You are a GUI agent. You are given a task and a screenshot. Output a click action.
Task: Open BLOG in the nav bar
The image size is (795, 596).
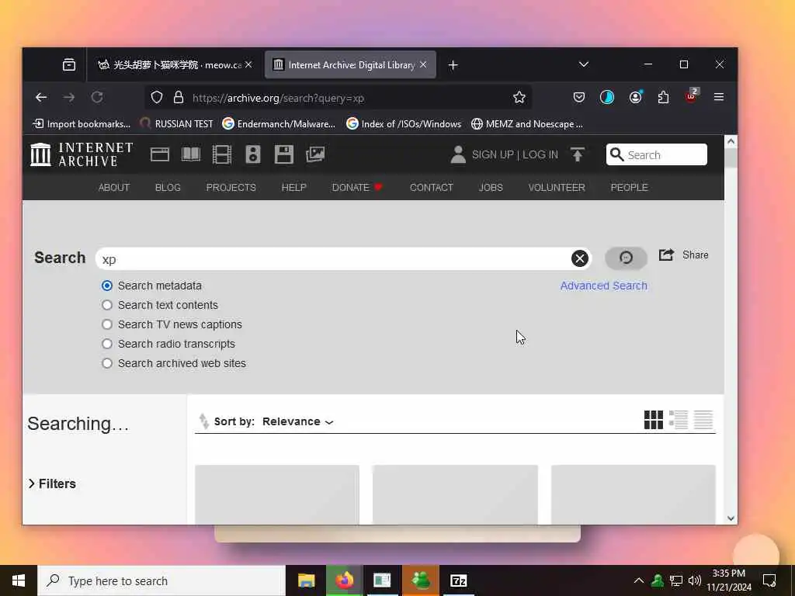coord(168,188)
